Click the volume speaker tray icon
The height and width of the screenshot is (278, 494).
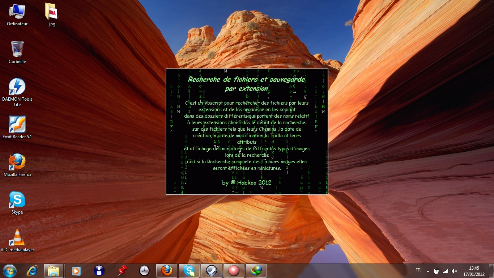point(454,271)
